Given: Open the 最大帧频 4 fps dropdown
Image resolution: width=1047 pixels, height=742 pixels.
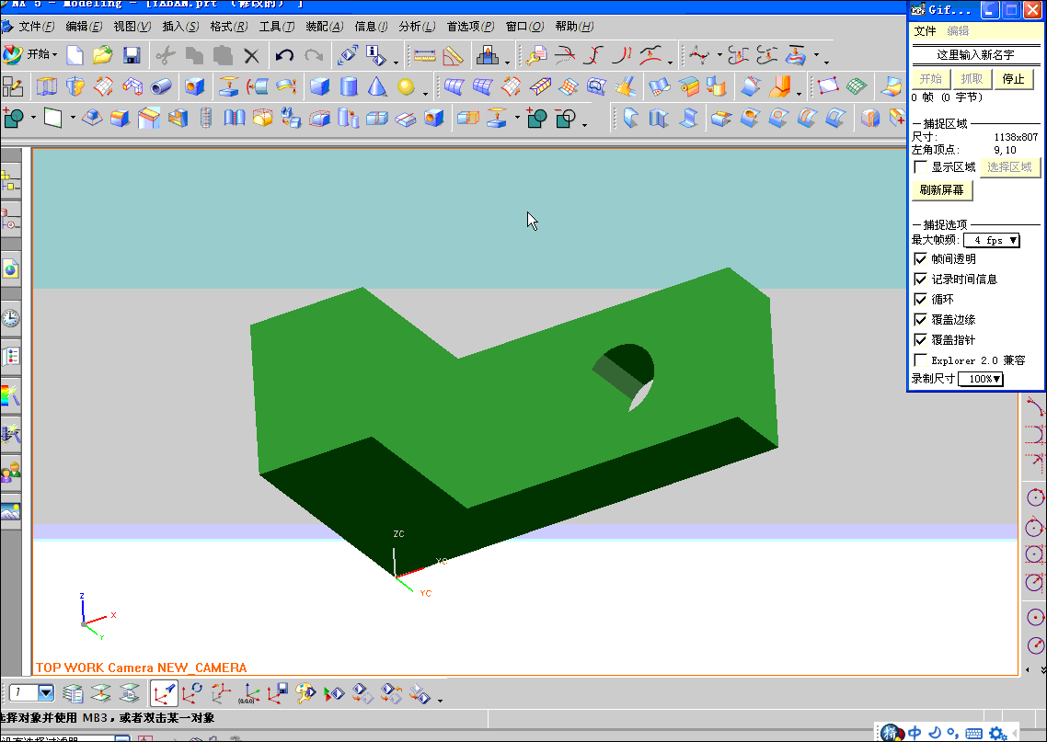Looking at the screenshot, I should [992, 240].
